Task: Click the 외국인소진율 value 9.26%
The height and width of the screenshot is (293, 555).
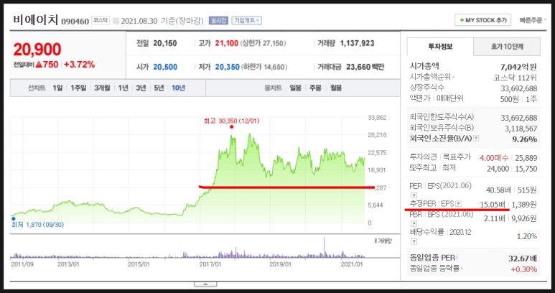Action: click(525, 139)
